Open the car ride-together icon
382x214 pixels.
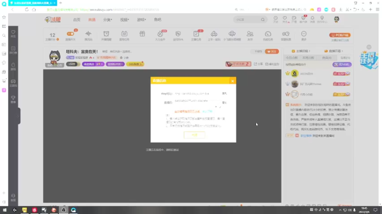tap(214, 35)
